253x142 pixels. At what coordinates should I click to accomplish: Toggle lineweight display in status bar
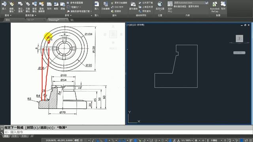(x=131, y=140)
